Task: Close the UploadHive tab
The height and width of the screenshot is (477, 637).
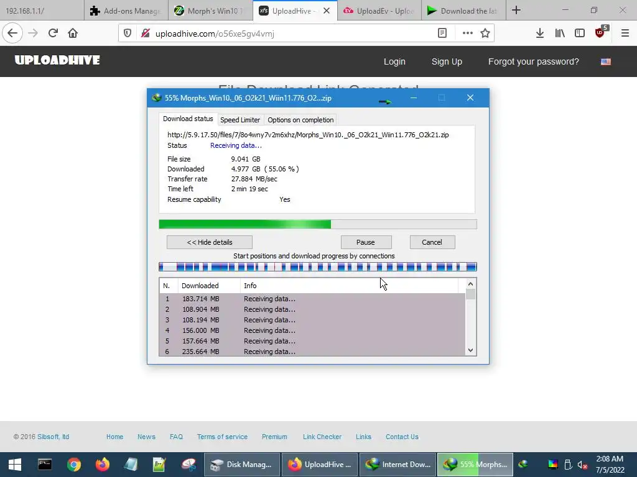Action: [327, 11]
